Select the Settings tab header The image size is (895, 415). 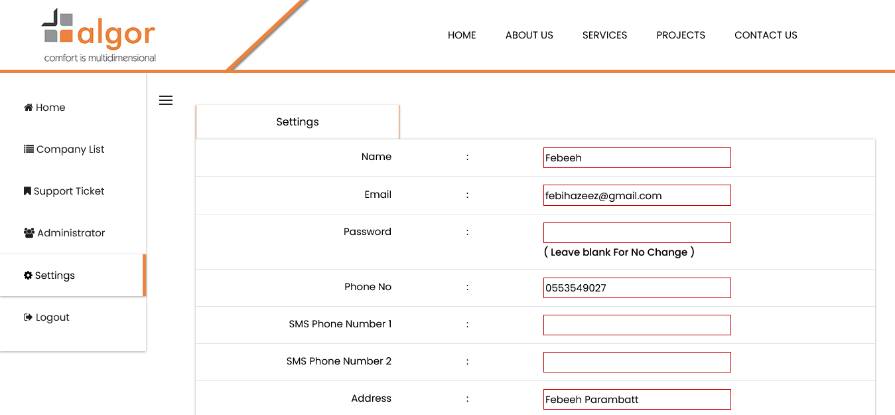[x=297, y=122]
